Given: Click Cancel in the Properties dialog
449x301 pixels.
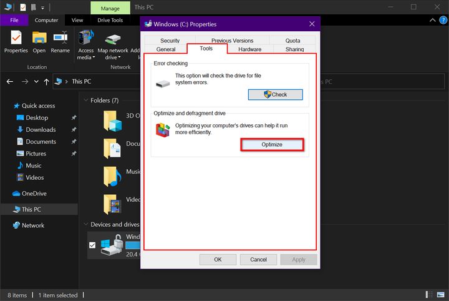Looking at the screenshot, I should pos(258,259).
